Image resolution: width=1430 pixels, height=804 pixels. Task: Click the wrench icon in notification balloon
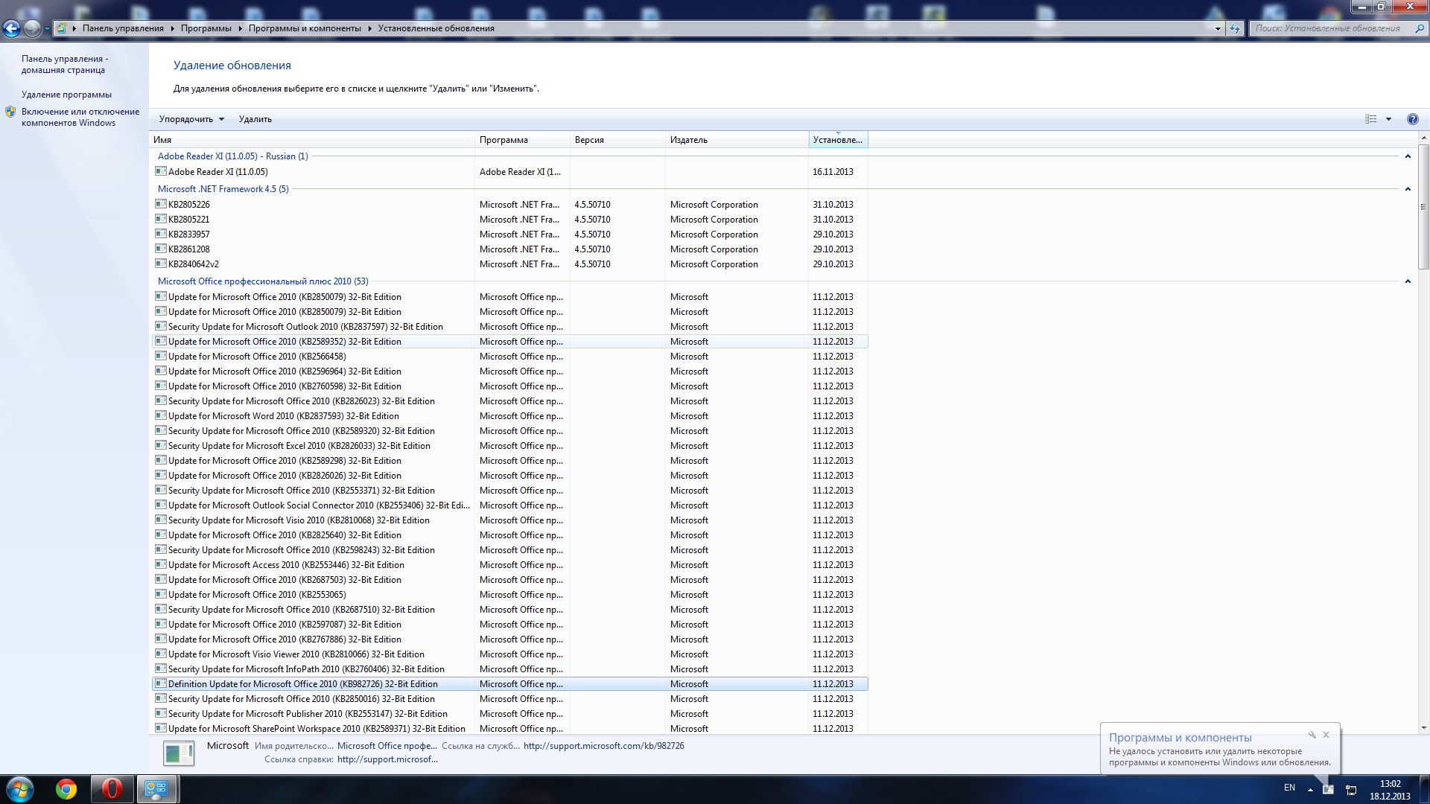[x=1312, y=735]
